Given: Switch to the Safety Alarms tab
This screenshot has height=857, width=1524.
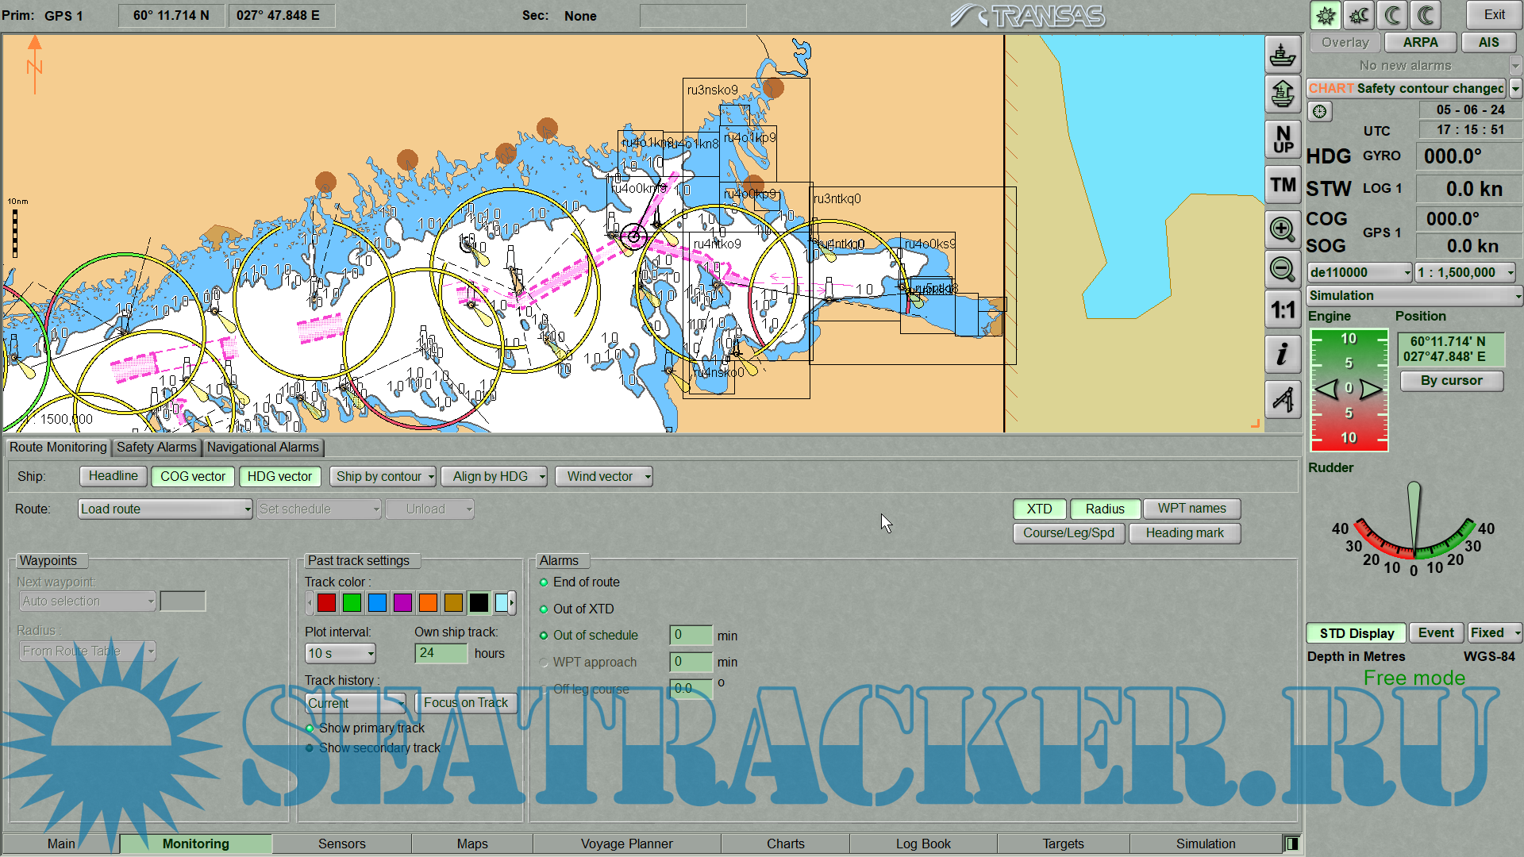Looking at the screenshot, I should click(156, 448).
